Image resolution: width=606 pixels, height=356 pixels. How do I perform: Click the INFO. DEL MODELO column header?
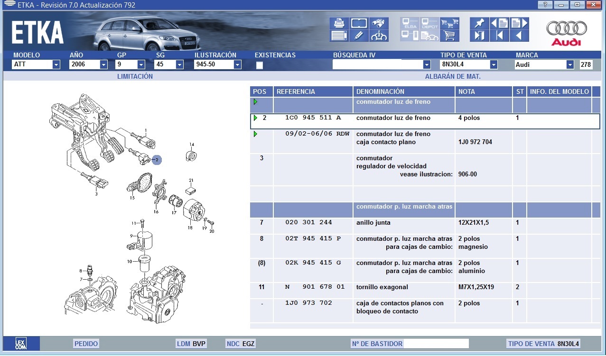[559, 91]
